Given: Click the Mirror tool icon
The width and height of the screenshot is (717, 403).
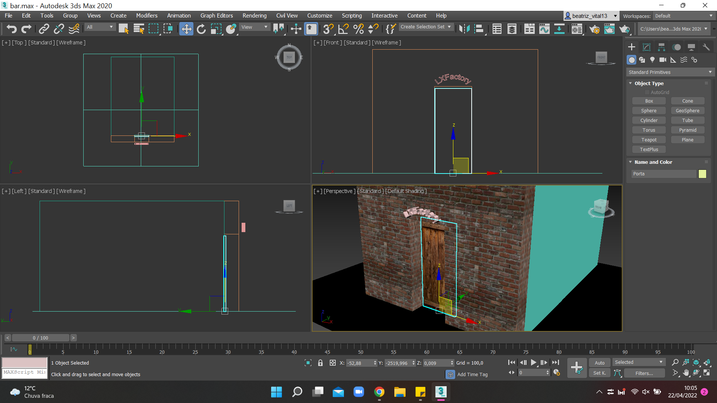Looking at the screenshot, I should [x=464, y=29].
